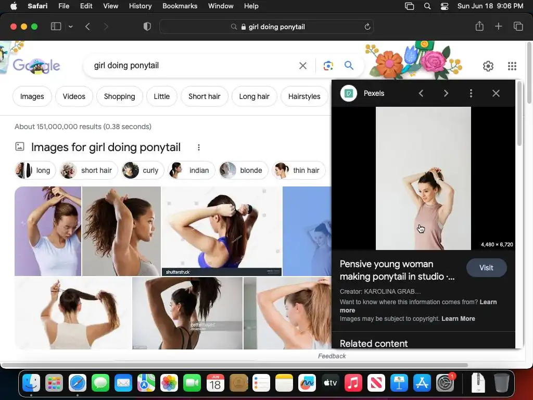This screenshot has height=400, width=533.
Task: Open the Safari menu
Action: [37, 6]
